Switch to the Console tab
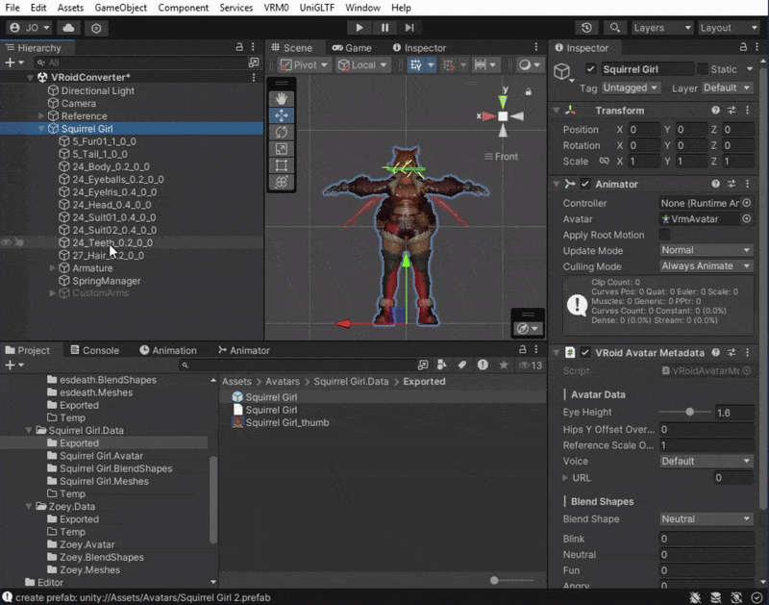Viewport: 769px width, 605px height. click(x=94, y=350)
